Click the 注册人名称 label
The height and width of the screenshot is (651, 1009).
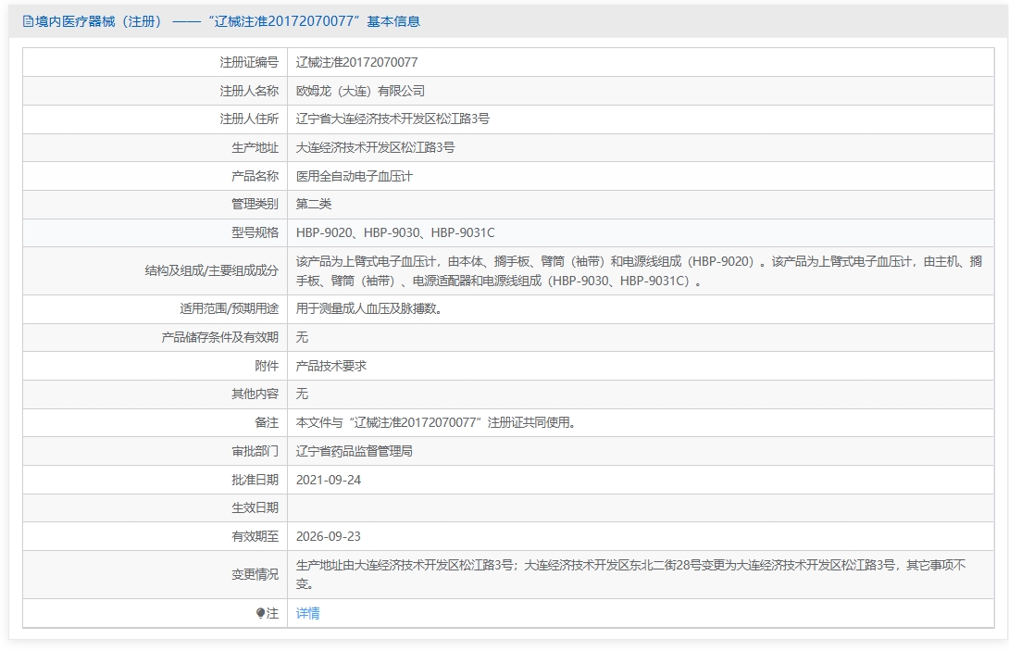coord(249,91)
